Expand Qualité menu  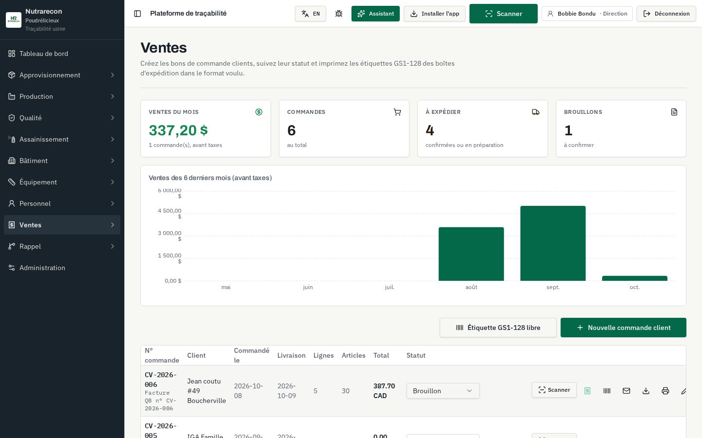point(62,118)
